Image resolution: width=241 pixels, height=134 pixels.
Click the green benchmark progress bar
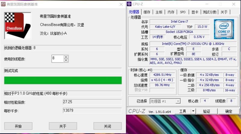[x=63, y=80]
